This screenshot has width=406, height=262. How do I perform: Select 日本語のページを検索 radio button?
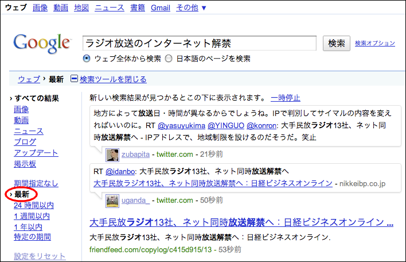click(x=169, y=59)
